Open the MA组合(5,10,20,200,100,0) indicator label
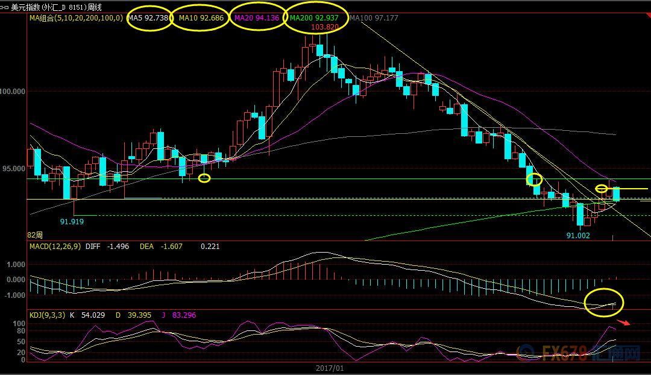The height and width of the screenshot is (375, 651). [x=77, y=18]
